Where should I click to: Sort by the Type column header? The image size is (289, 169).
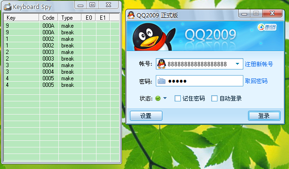pyautogui.click(x=70, y=18)
